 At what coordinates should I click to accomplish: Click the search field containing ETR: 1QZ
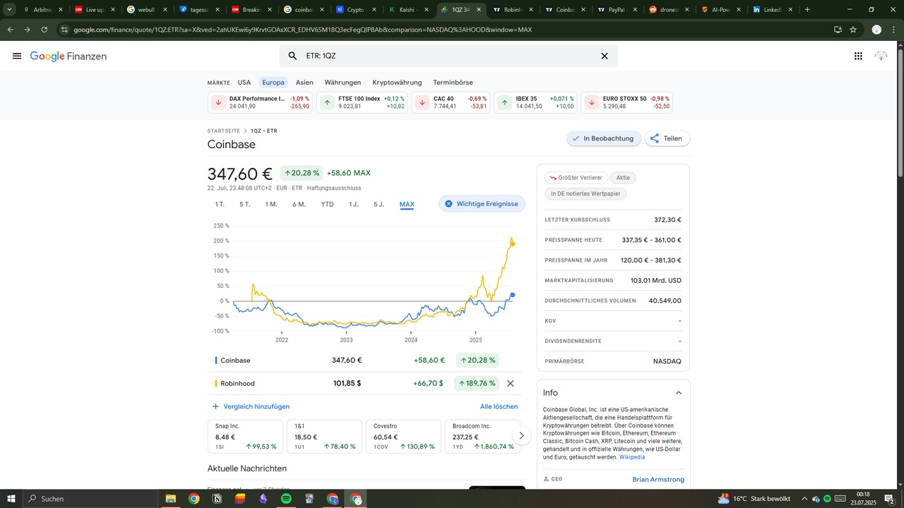(x=448, y=56)
